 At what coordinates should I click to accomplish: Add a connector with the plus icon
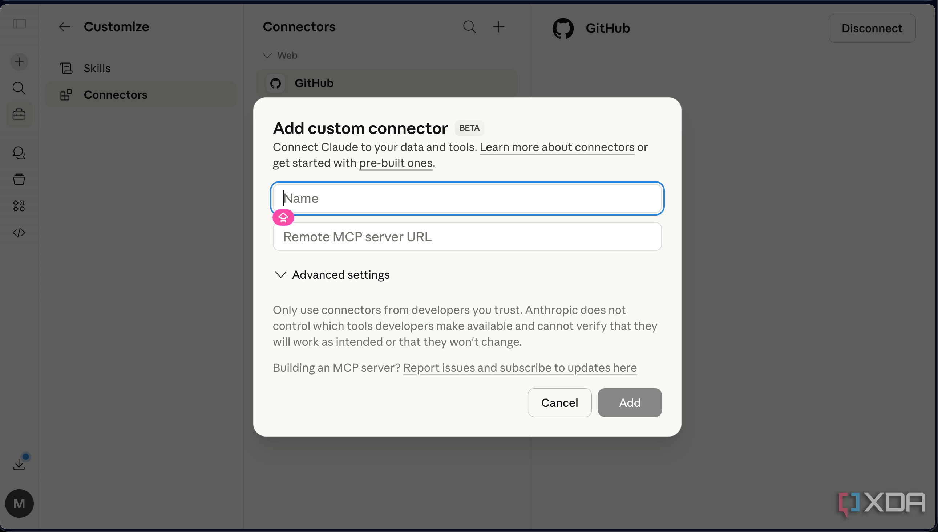click(x=499, y=27)
